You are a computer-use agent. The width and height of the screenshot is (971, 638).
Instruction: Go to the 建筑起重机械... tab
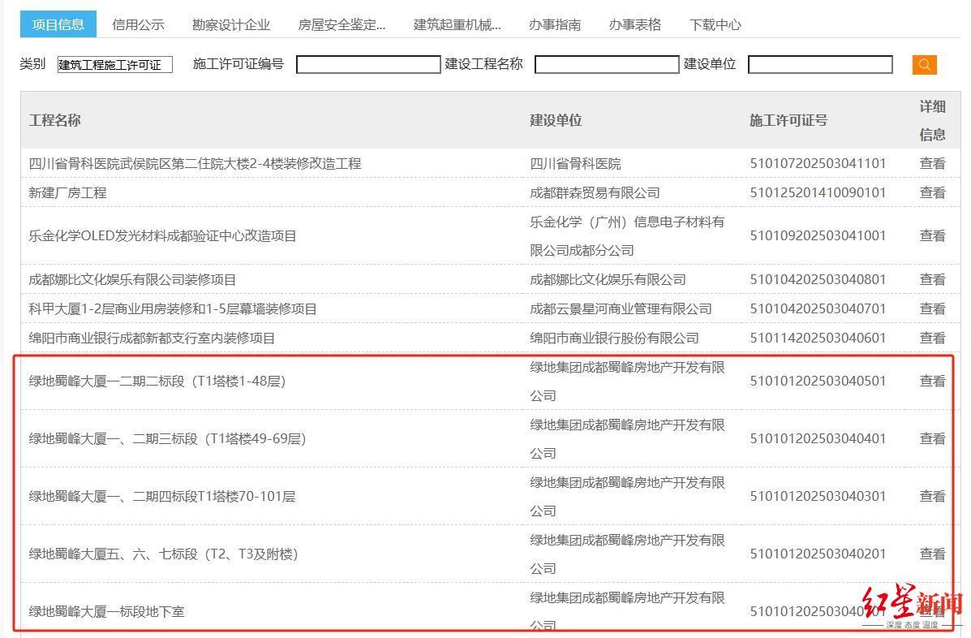point(457,25)
